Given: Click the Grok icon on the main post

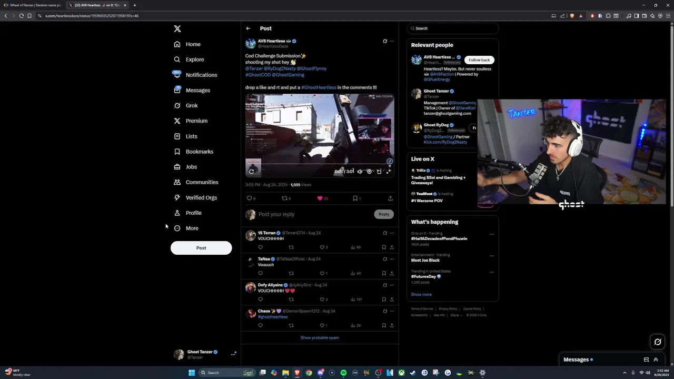Looking at the screenshot, I should pos(385,41).
